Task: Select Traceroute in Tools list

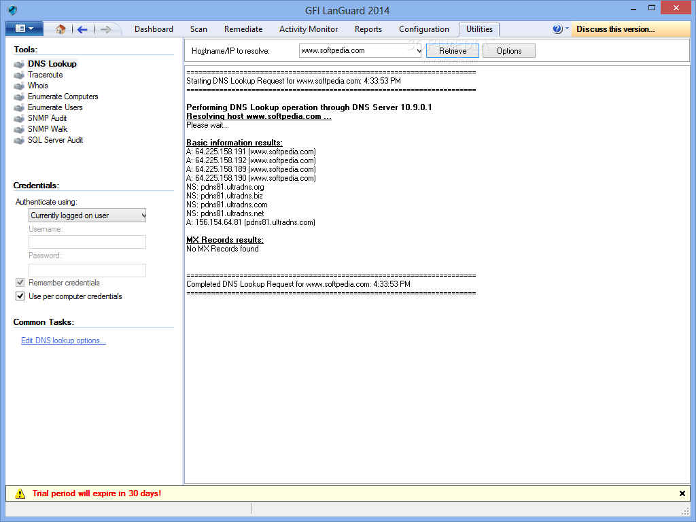Action: point(46,75)
